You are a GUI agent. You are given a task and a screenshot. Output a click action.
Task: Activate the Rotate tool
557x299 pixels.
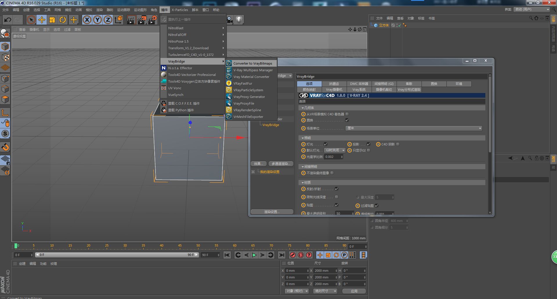[x=63, y=20]
